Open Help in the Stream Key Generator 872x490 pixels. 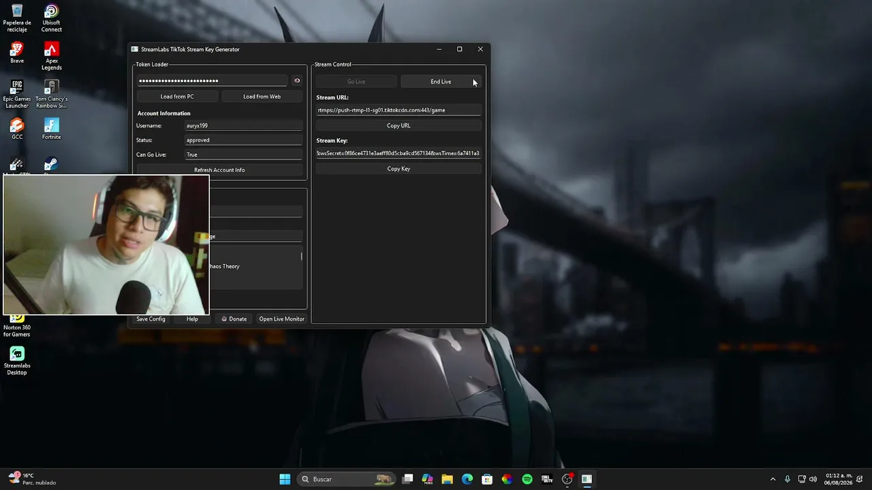[192, 319]
